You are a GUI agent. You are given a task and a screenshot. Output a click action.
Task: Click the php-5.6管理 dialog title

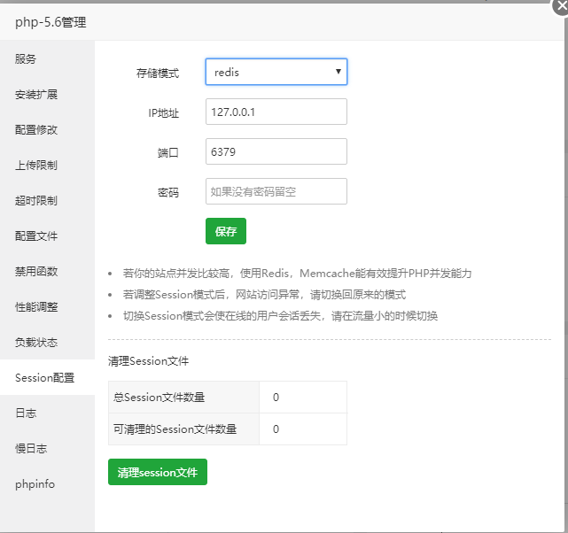tap(51, 22)
